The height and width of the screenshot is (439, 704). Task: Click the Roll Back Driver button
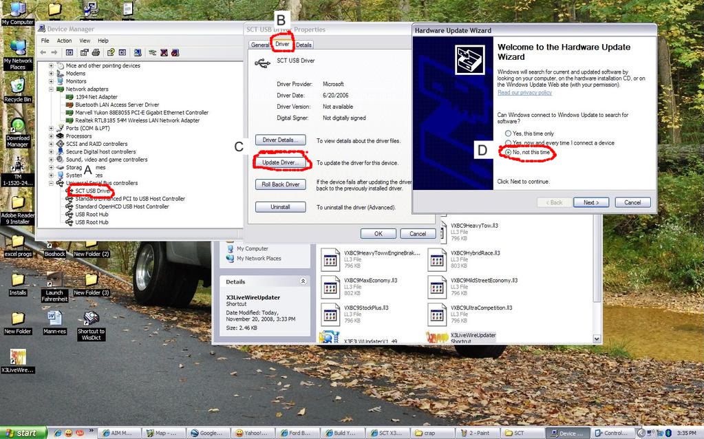281,184
